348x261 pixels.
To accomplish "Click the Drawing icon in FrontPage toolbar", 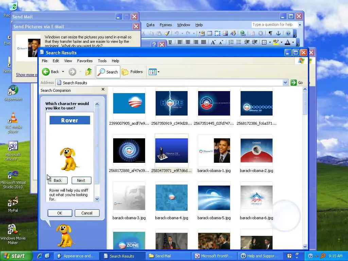I will [x=233, y=33].
